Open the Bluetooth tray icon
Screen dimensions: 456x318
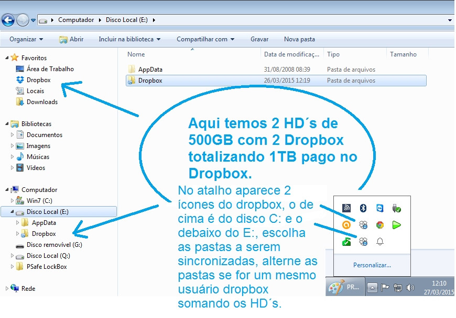[x=363, y=208]
